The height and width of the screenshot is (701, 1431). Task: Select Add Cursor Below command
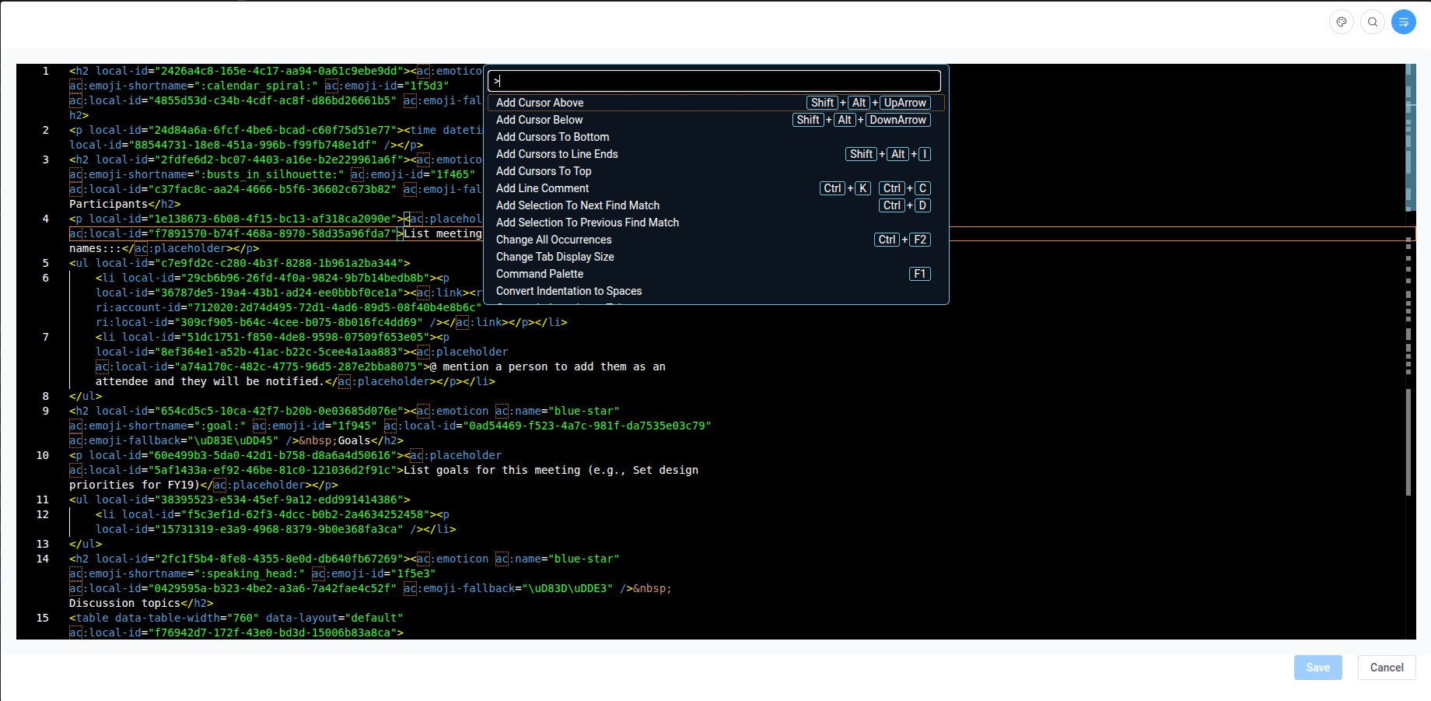click(539, 120)
